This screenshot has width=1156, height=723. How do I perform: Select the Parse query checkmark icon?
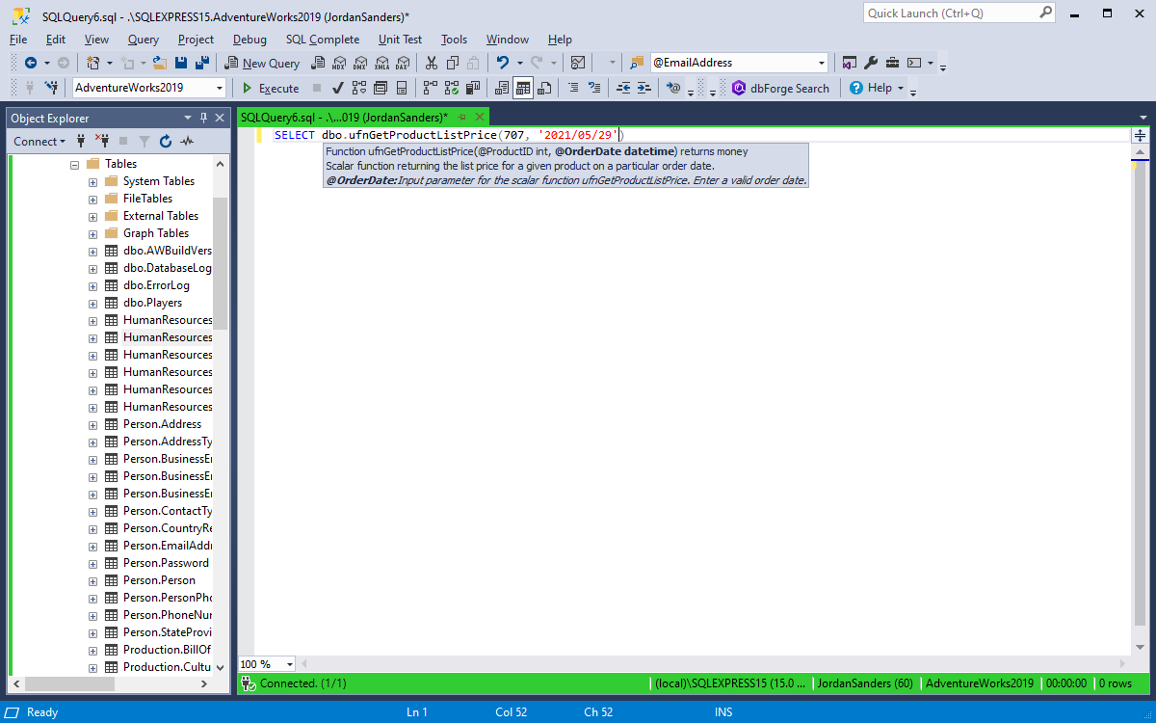336,88
